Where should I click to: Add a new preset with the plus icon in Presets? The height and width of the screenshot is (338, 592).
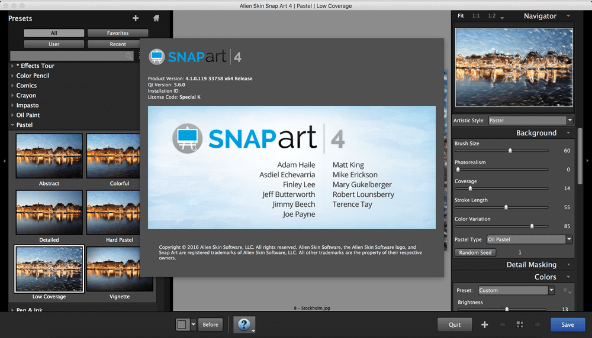pos(136,18)
